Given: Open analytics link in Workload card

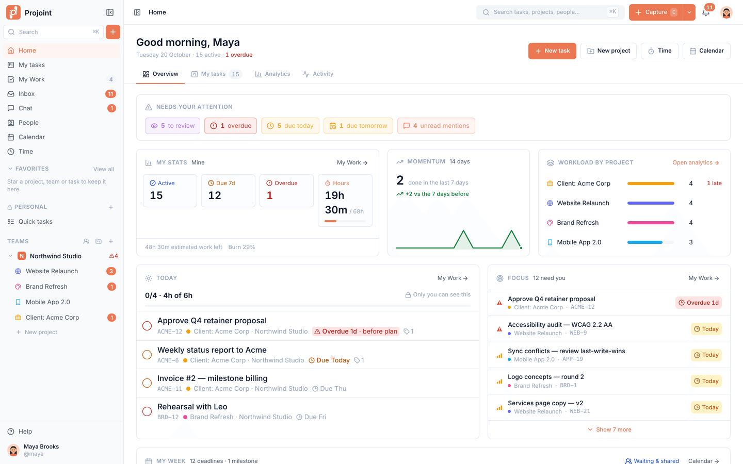Looking at the screenshot, I should click(x=696, y=162).
